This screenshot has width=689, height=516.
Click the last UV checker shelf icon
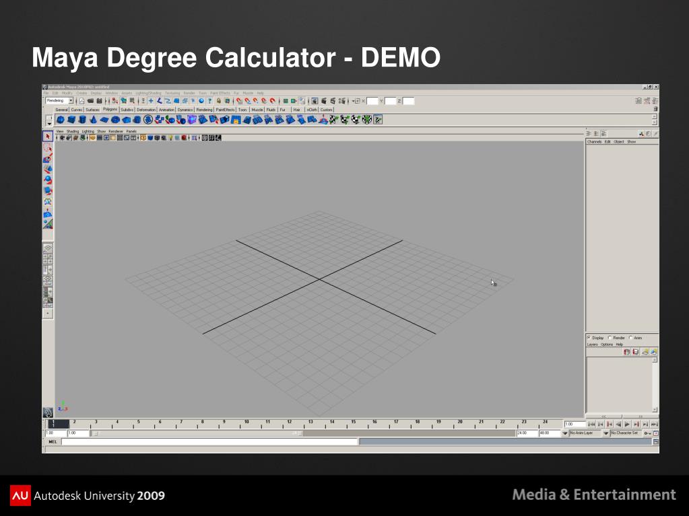click(x=377, y=119)
